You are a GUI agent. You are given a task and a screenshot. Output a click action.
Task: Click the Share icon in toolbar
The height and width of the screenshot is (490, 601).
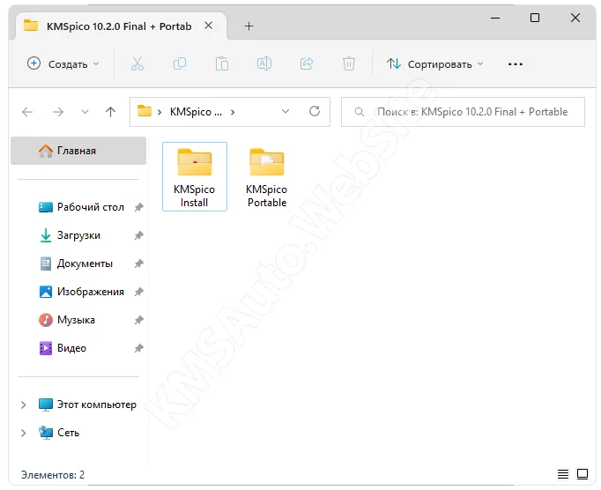pos(307,63)
